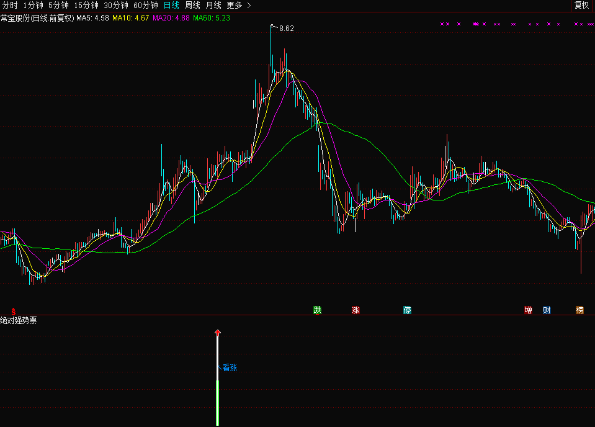The width and height of the screenshot is (595, 427).
Task: Click the MA60 moving average label
Action: [x=211, y=18]
